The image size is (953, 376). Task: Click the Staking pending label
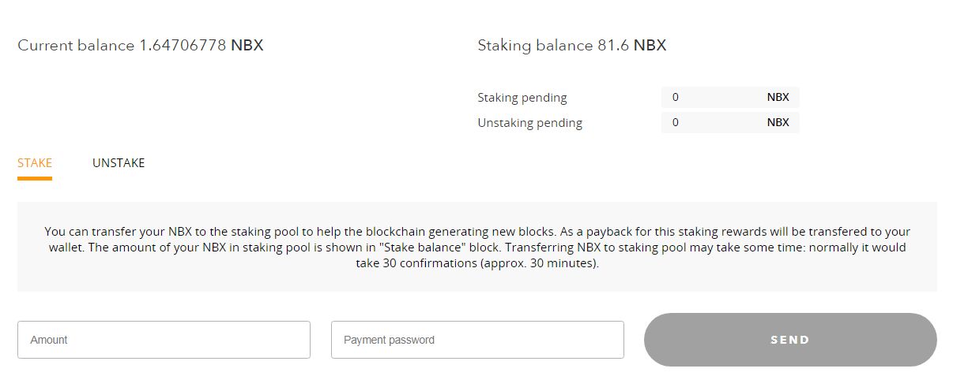522,98
